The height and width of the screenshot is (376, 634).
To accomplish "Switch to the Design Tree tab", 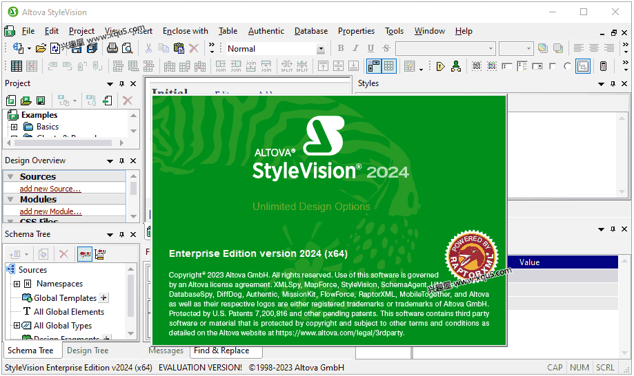I will pos(88,351).
